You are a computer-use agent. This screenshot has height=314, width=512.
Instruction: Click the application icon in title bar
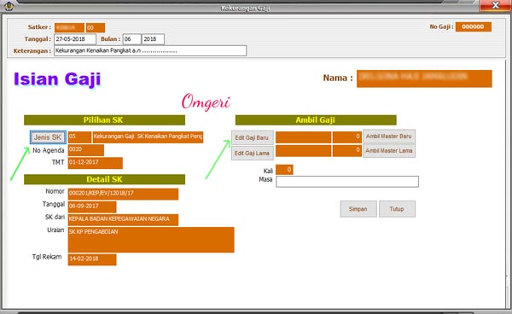click(x=9, y=6)
